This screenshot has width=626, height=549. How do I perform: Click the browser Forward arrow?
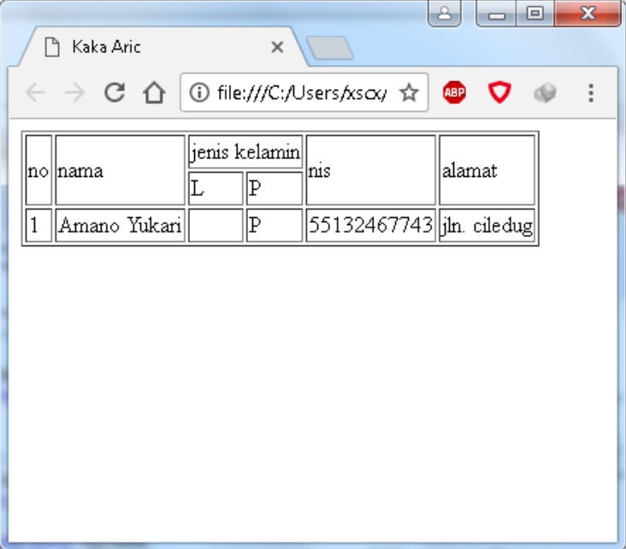(x=74, y=92)
